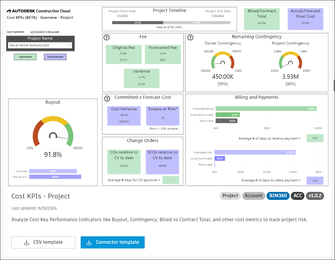This screenshot has height=260, width=335.
Task: Click the Original Fee card
Action: [x=124, y=54]
